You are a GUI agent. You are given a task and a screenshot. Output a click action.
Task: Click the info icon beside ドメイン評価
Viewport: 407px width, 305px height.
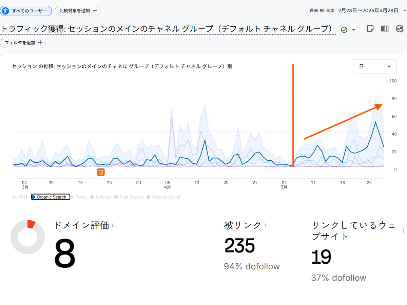click(113, 225)
